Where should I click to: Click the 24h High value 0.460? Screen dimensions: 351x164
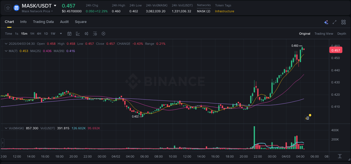[116, 11]
